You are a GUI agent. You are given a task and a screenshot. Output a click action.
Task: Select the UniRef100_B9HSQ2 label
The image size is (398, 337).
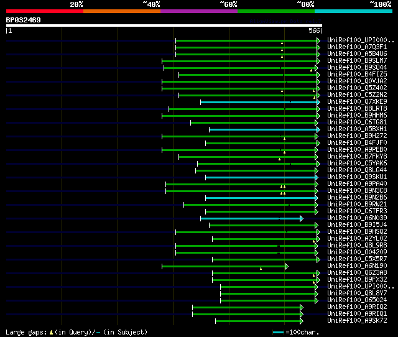point(357,232)
